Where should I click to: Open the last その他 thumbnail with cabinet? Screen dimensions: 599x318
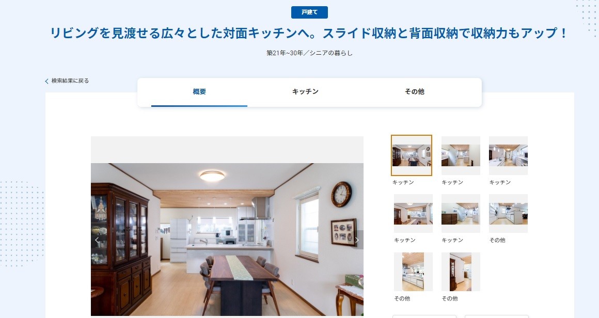461,272
